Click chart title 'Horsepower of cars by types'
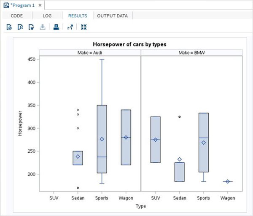The height and width of the screenshot is (216, 253). pos(129,44)
